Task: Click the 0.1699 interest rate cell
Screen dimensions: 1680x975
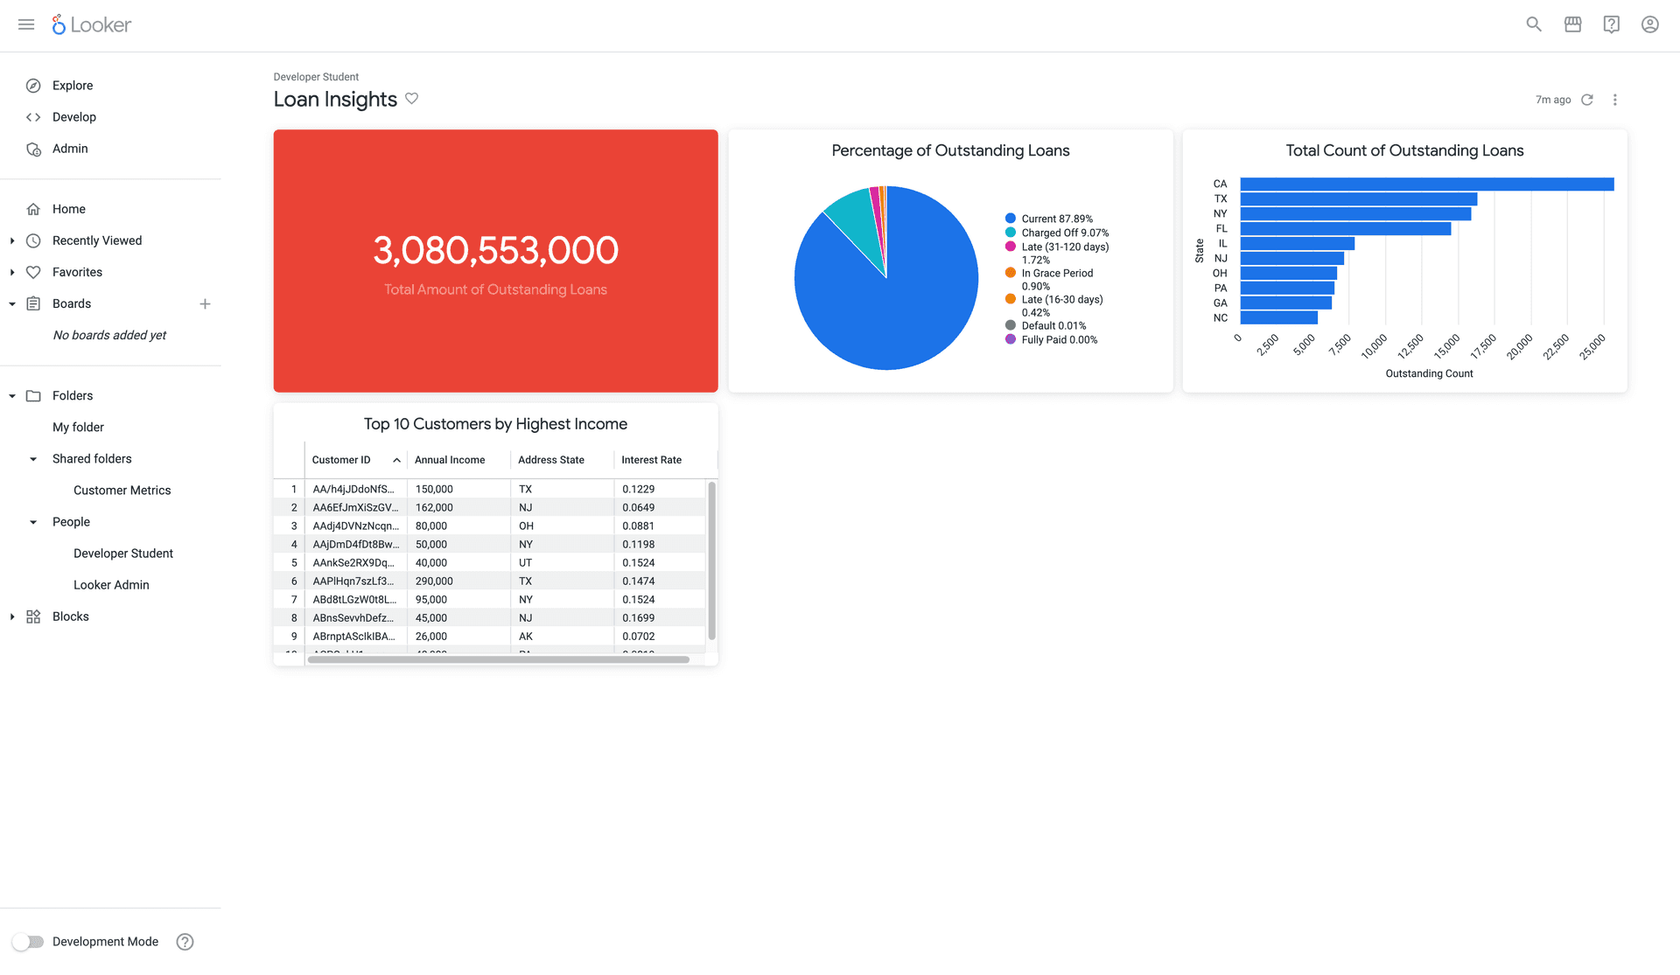Action: pyautogui.click(x=660, y=618)
